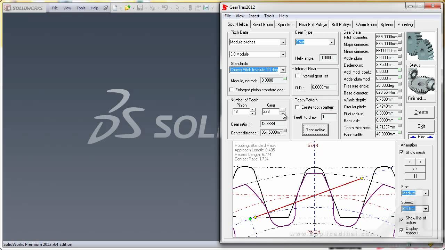
Task: Click the green indicator beside Module, normal
Action: coord(285,78)
